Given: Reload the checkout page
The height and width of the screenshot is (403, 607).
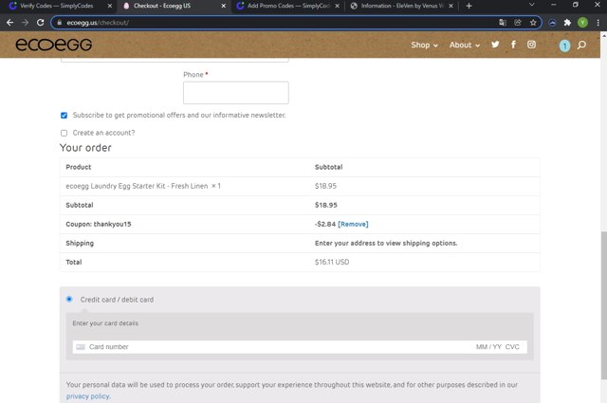Looking at the screenshot, I should coord(40,23).
